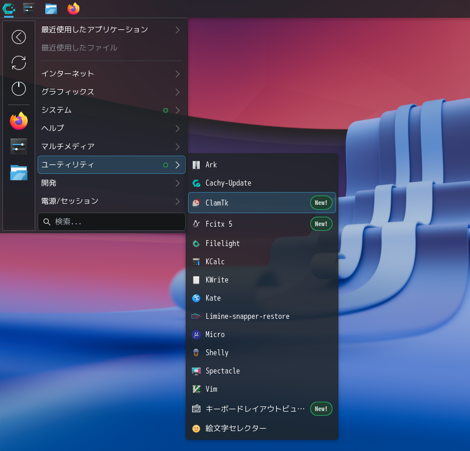The height and width of the screenshot is (451, 470).
Task: Expand 最近使用したアプリケーション chevron
Action: pos(177,30)
